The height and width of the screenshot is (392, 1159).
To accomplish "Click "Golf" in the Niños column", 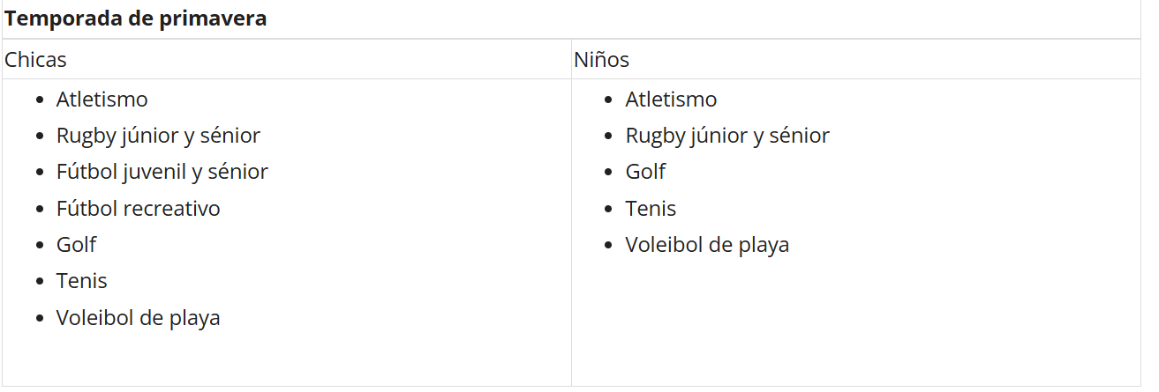I will 645,172.
